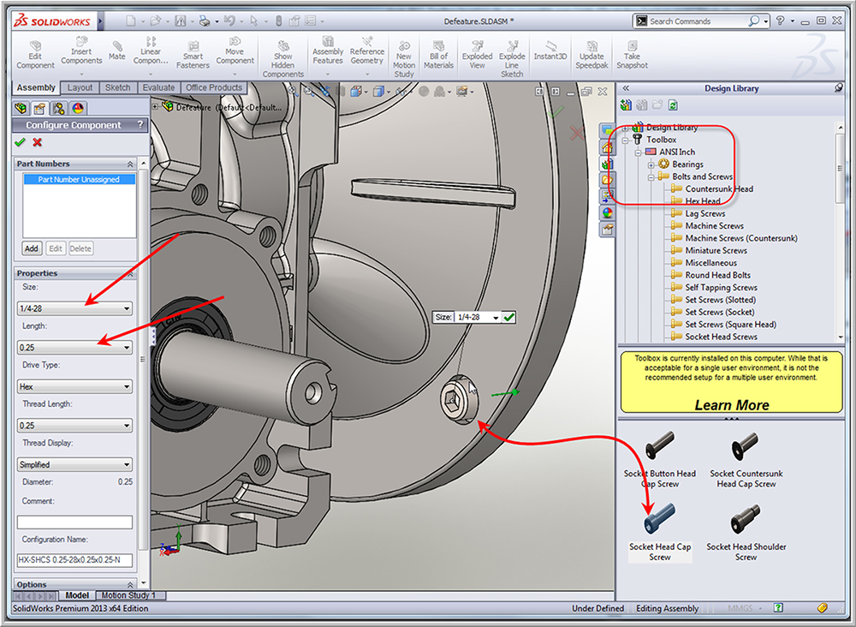
Task: Open the Drive Type dropdown showing Hex
Action: [75, 386]
